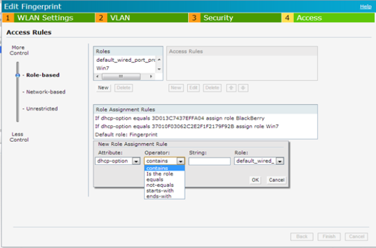Click the move rule up arrow icon

(231, 88)
